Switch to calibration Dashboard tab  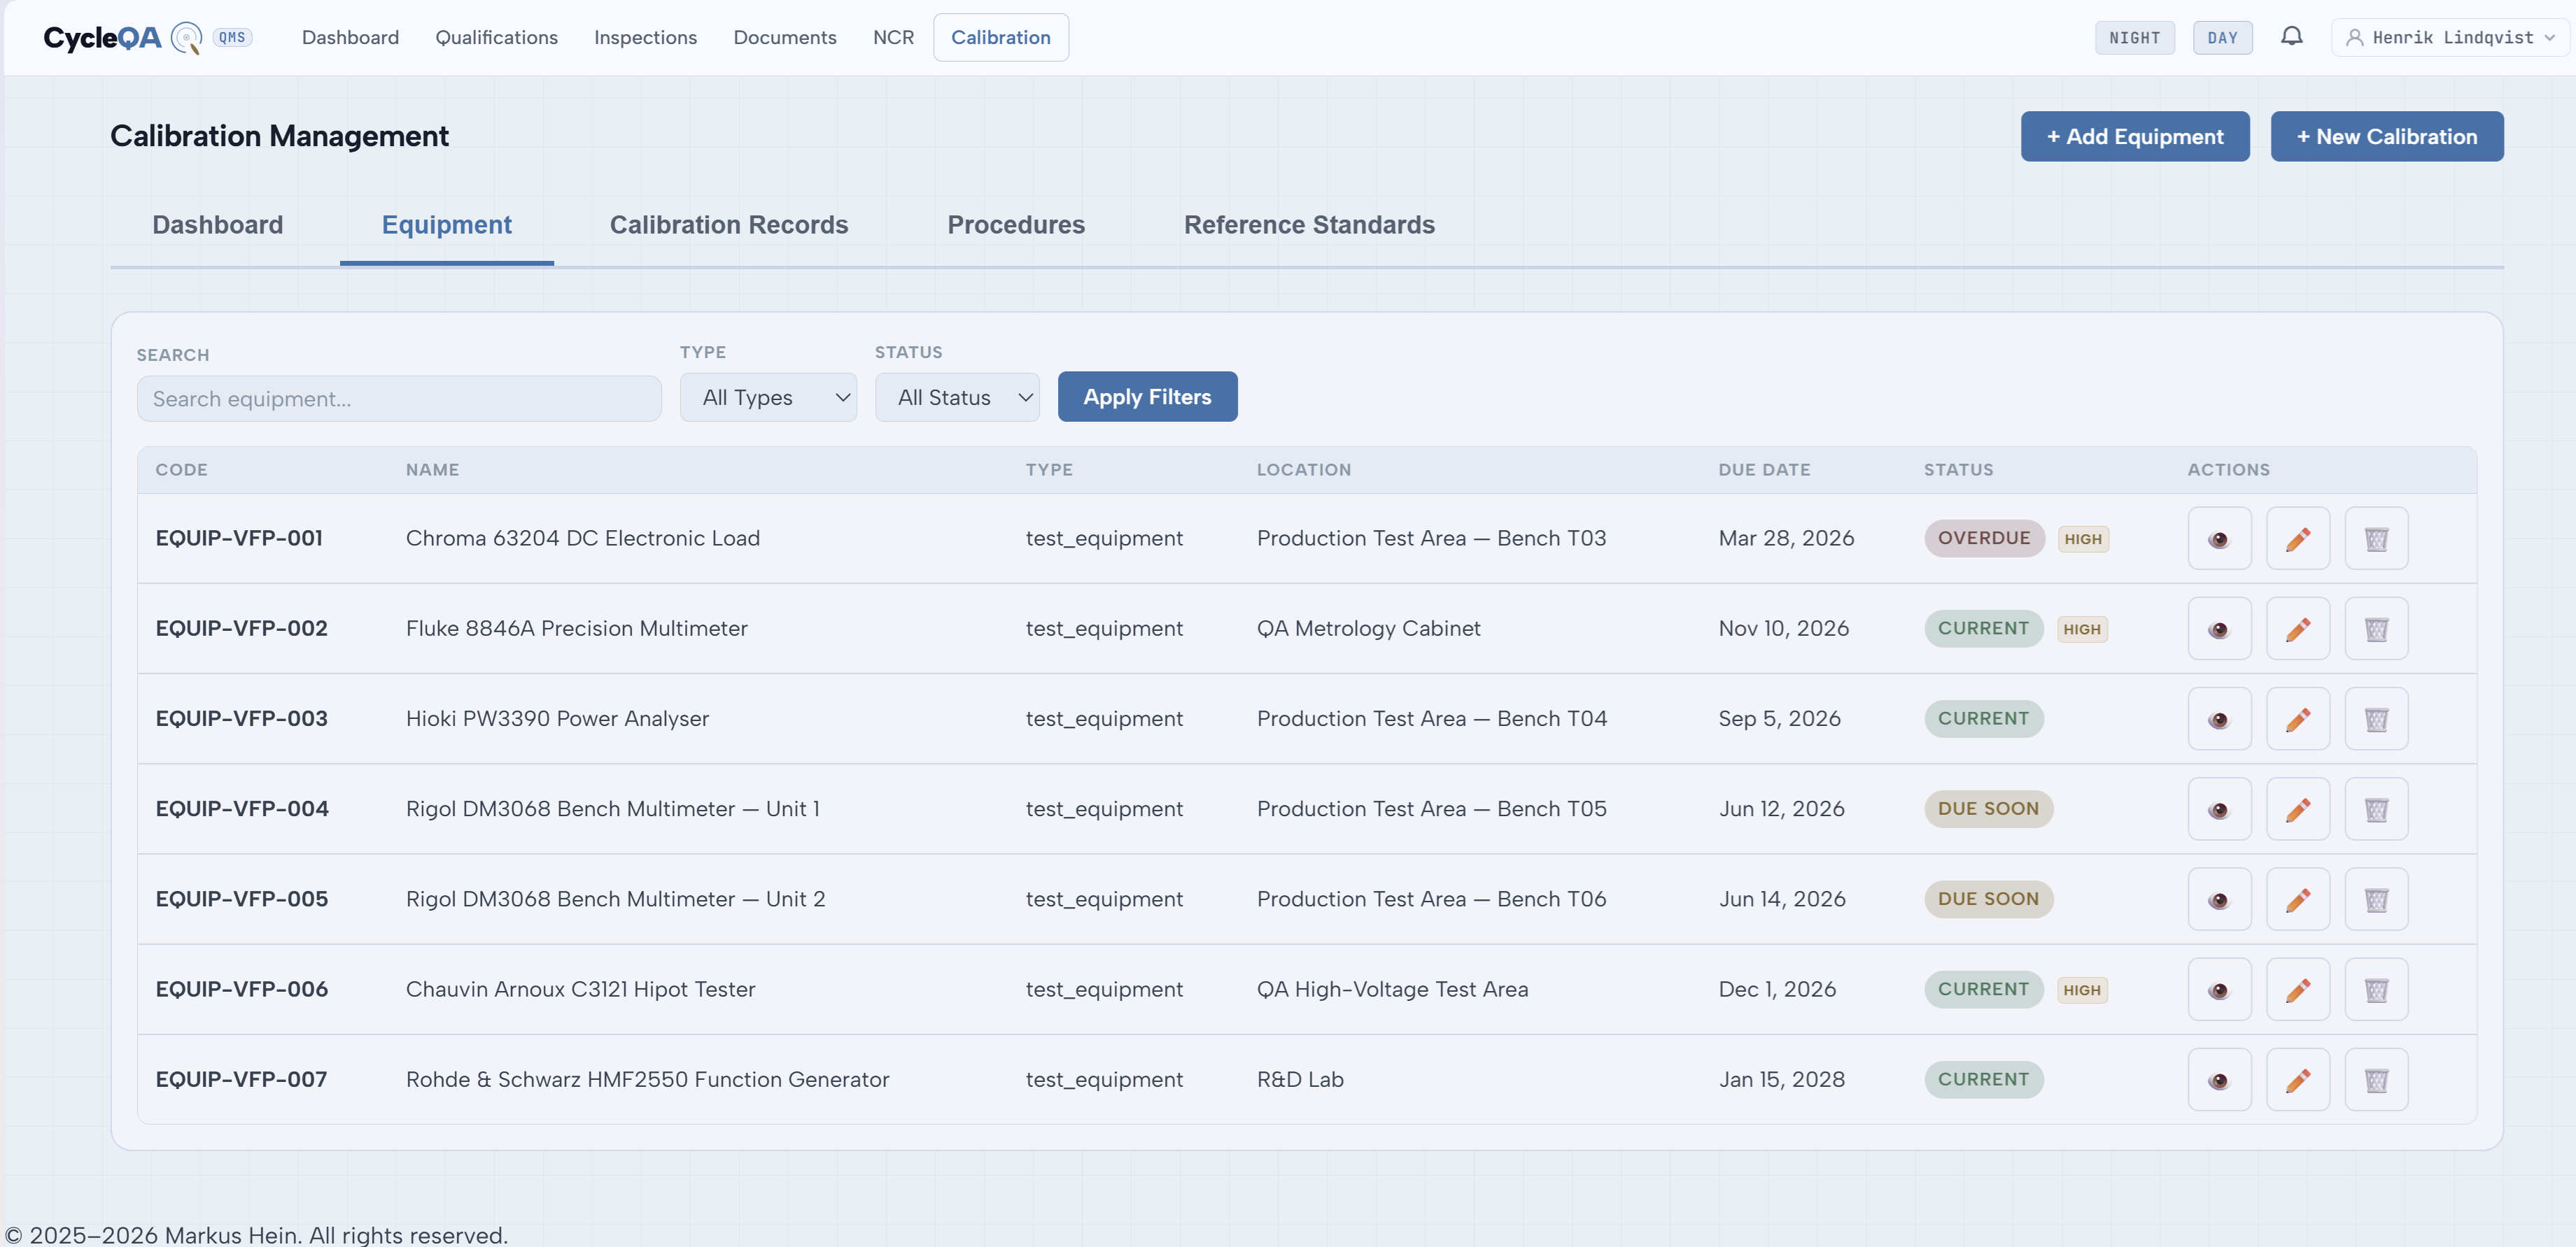click(x=218, y=225)
